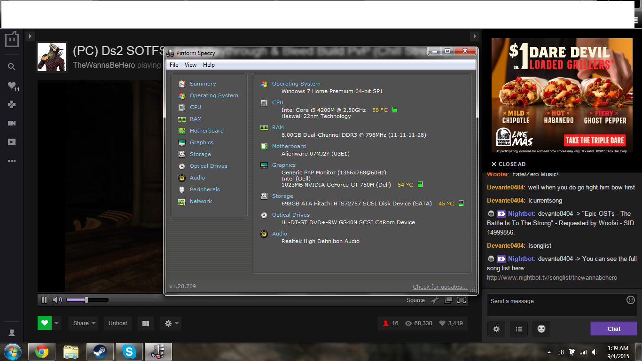The width and height of the screenshot is (642, 361).
Task: Expand the left sidebar arrow
Action: tap(30, 36)
